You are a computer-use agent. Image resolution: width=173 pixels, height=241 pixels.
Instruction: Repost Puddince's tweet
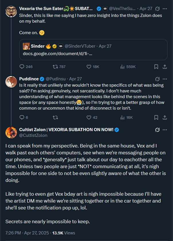point(56,117)
